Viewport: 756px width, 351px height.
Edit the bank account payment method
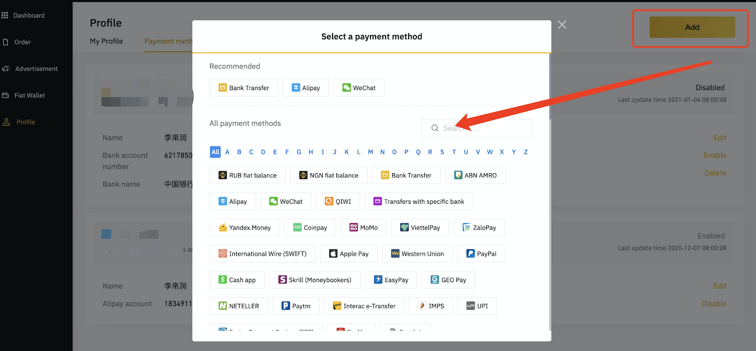pyautogui.click(x=720, y=138)
